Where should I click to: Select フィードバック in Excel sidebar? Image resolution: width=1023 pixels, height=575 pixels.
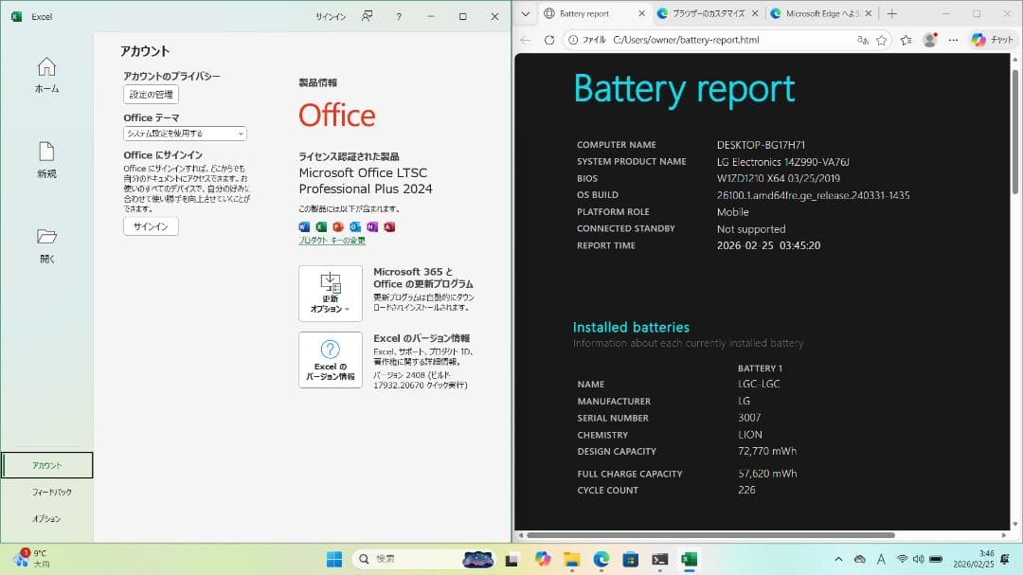click(51, 492)
